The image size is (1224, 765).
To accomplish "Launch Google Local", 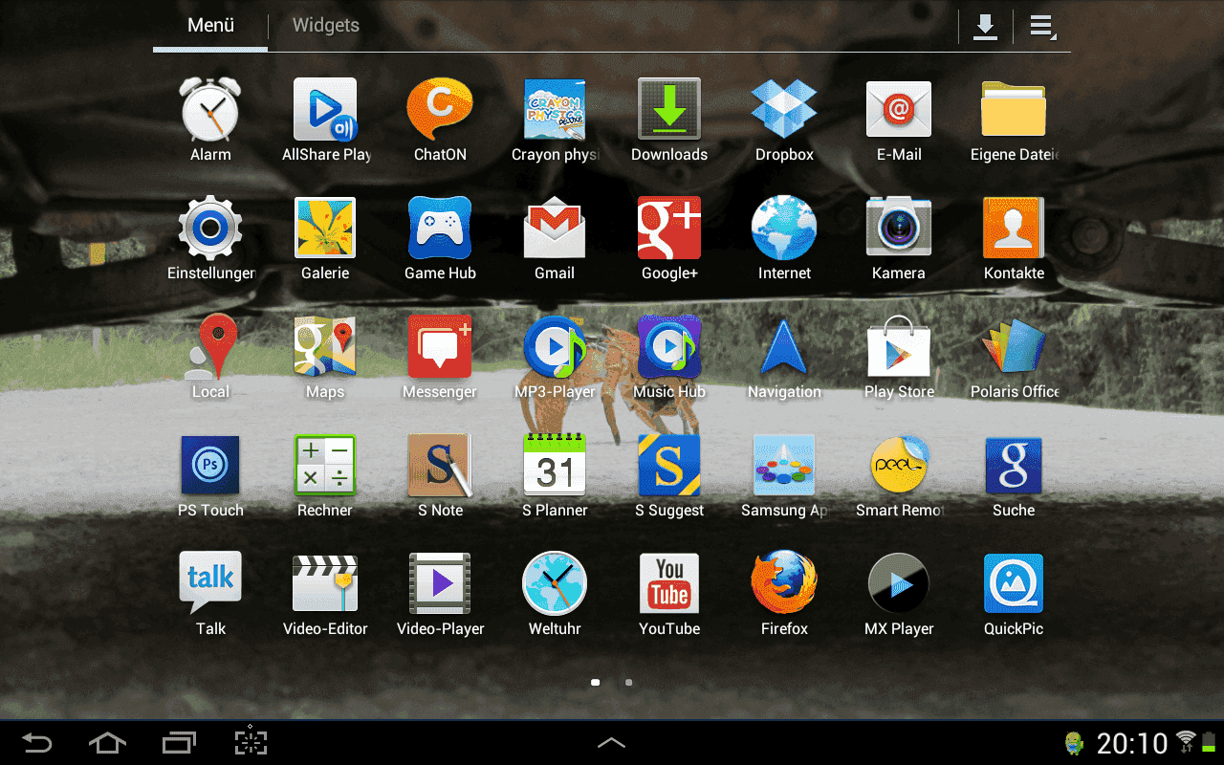I will (210, 358).
